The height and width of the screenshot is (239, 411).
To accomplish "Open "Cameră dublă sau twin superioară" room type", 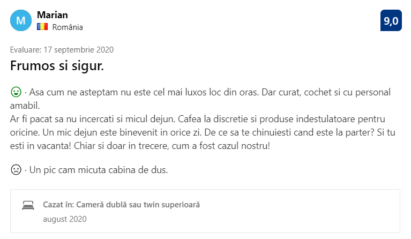I will [138, 205].
